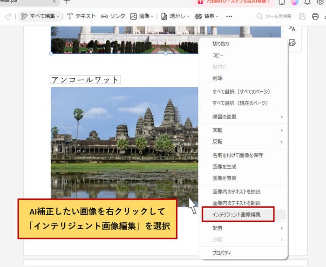
Task: Choose 切り取り from context menu
Action: click(243, 44)
